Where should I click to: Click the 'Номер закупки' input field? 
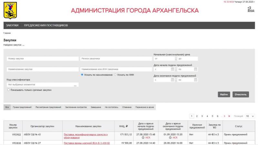[43, 59]
